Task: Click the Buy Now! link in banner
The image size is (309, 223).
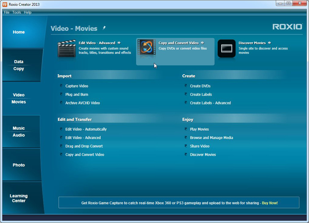Action: (270, 203)
